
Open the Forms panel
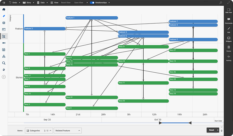229,49
